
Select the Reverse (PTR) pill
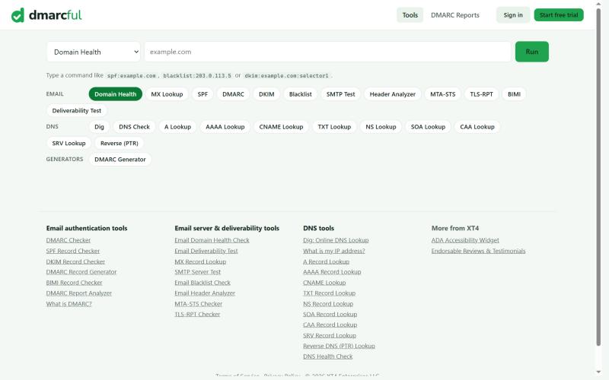tap(120, 143)
